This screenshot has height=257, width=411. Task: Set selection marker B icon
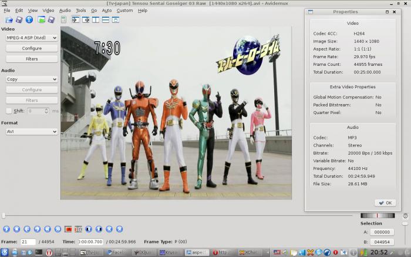78,229
